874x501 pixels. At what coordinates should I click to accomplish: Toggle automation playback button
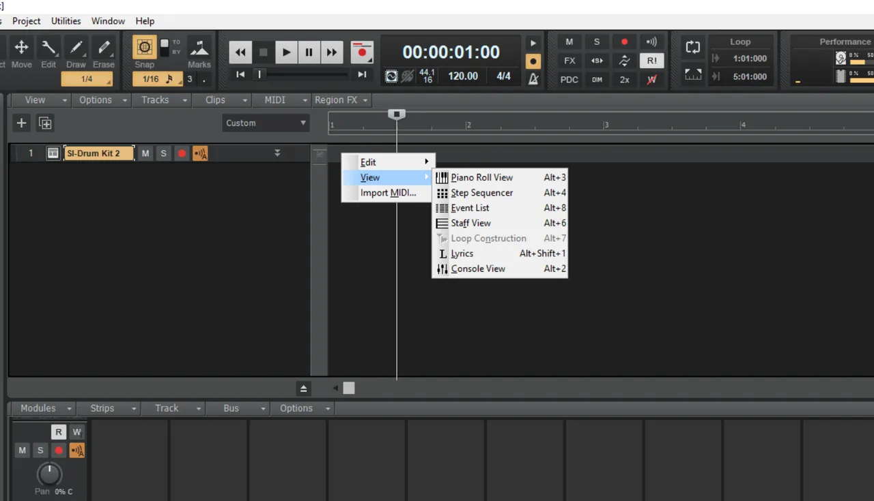[x=624, y=61]
